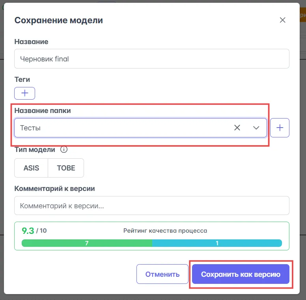Select the TOBE model type

tap(66, 168)
